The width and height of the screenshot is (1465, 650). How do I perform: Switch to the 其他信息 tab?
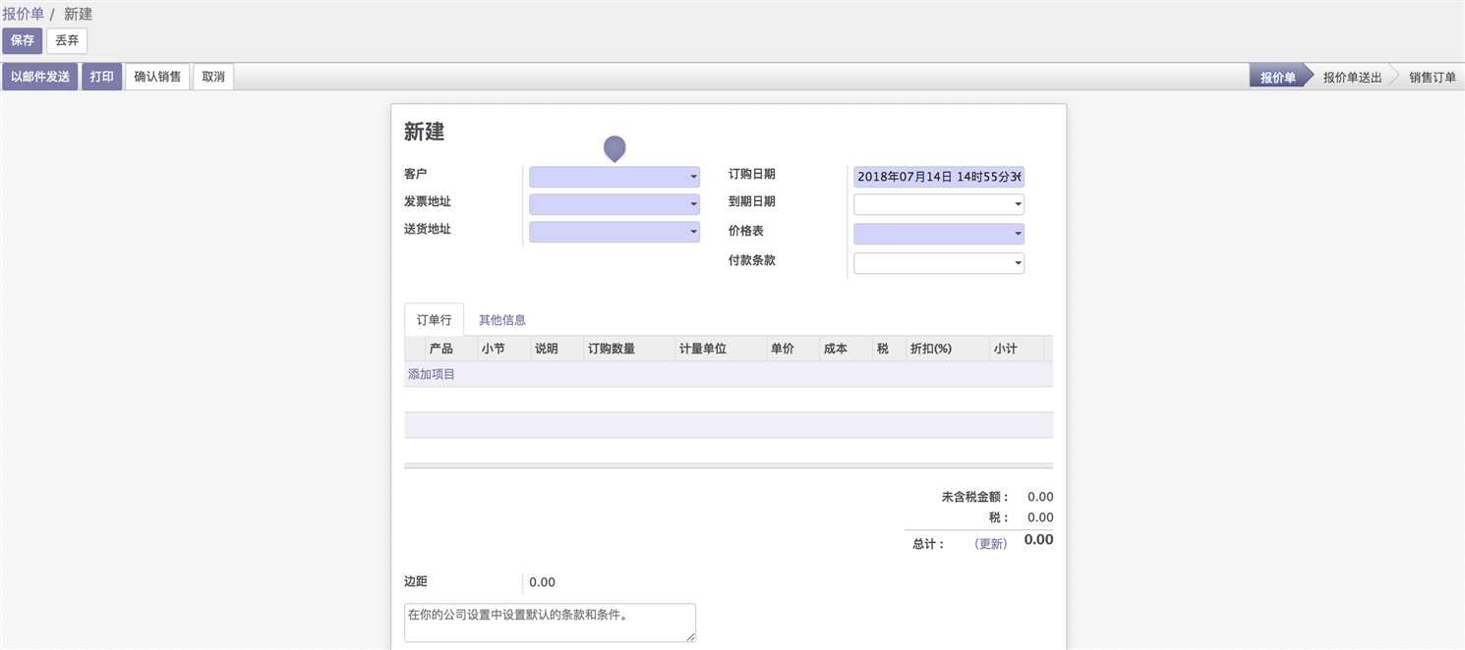(x=502, y=320)
